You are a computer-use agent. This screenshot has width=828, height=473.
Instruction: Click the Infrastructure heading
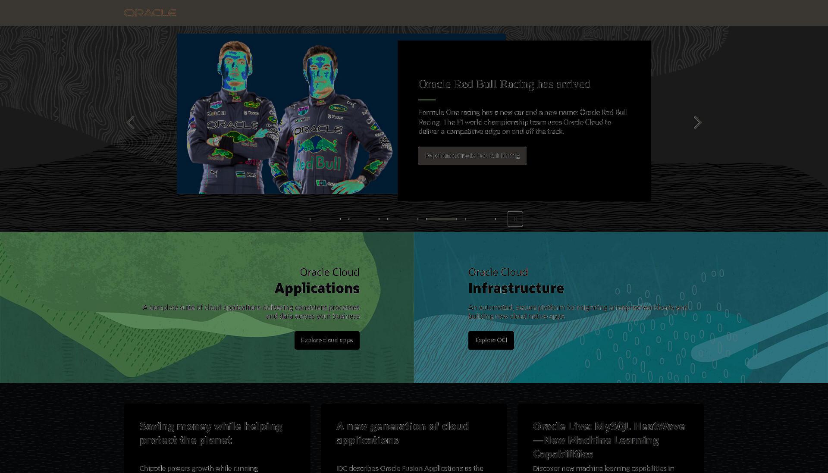(516, 288)
